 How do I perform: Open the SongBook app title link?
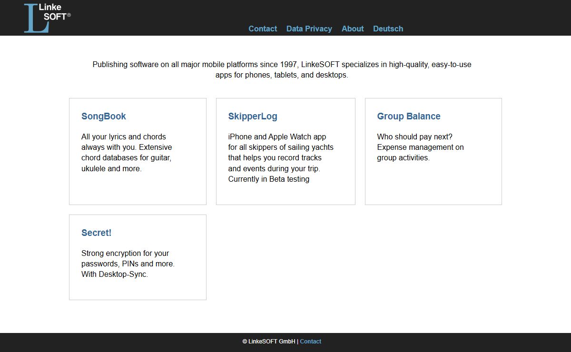tap(104, 117)
